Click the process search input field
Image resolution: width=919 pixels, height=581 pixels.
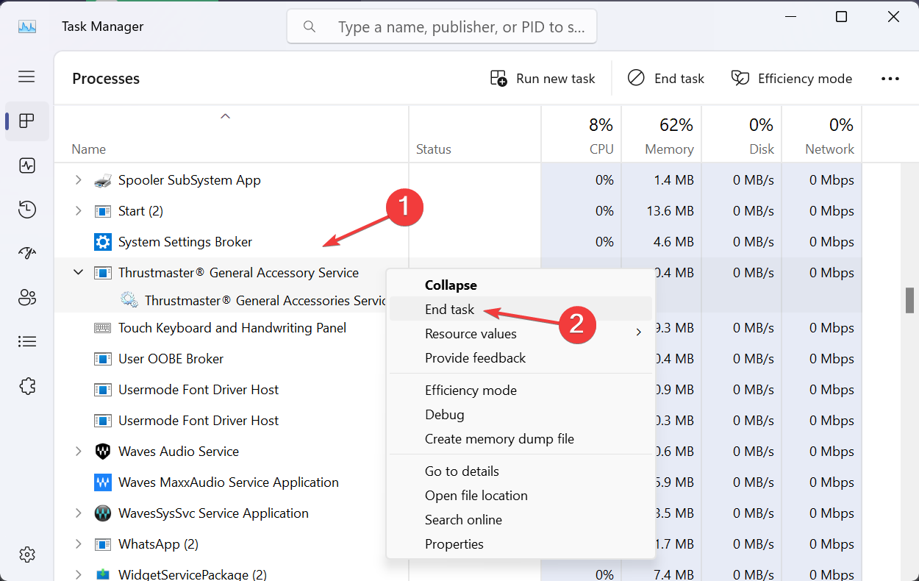442,26
